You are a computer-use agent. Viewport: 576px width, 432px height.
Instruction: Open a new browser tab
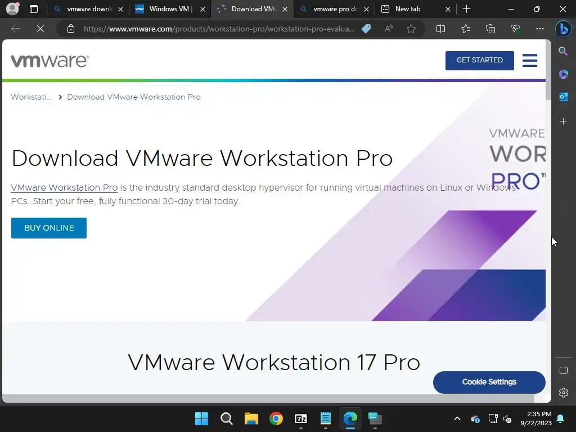pyautogui.click(x=466, y=9)
